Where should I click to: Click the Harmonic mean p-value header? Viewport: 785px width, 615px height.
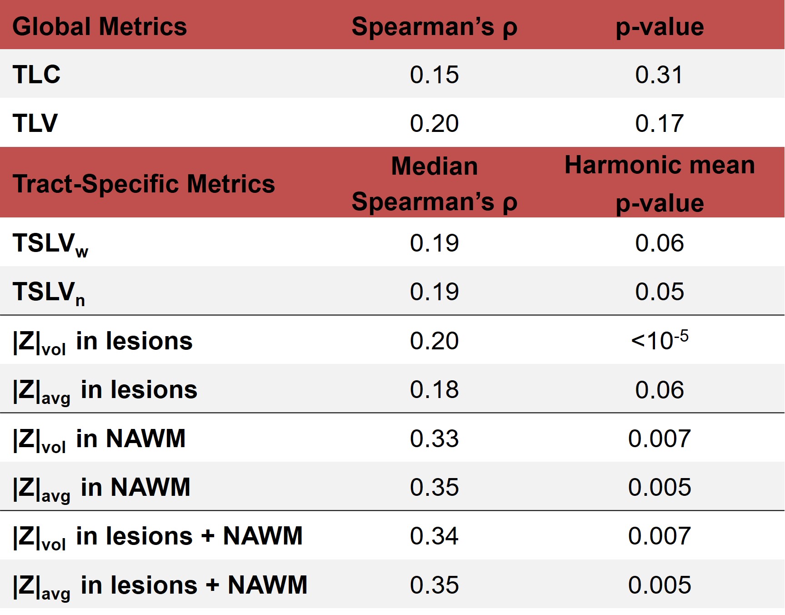660,184
